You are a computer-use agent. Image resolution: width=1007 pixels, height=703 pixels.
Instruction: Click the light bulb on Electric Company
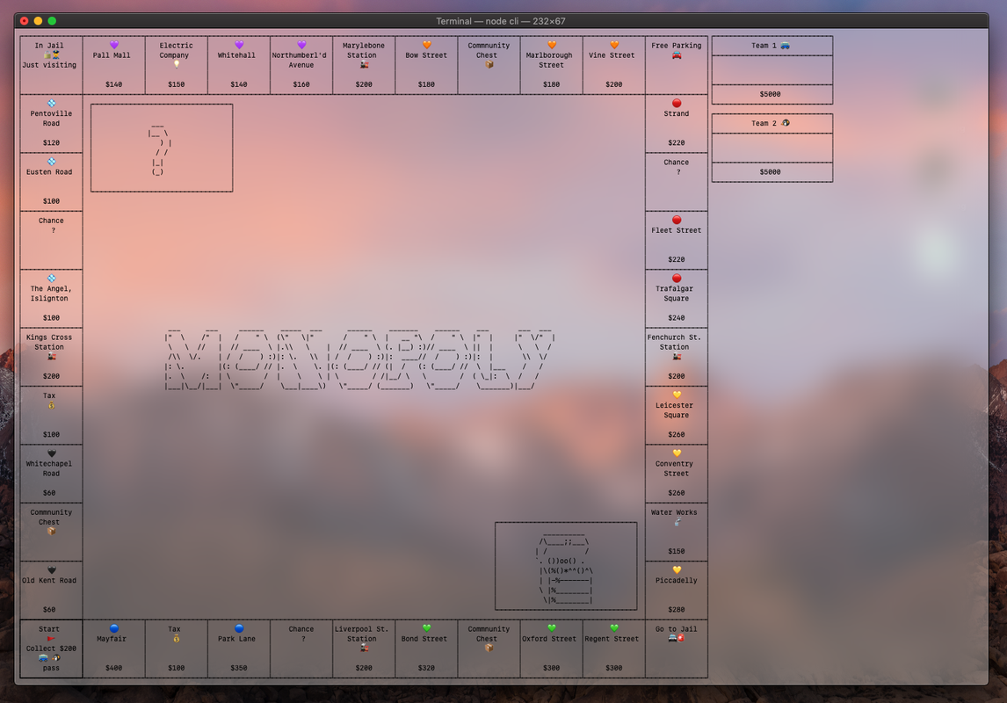(176, 64)
